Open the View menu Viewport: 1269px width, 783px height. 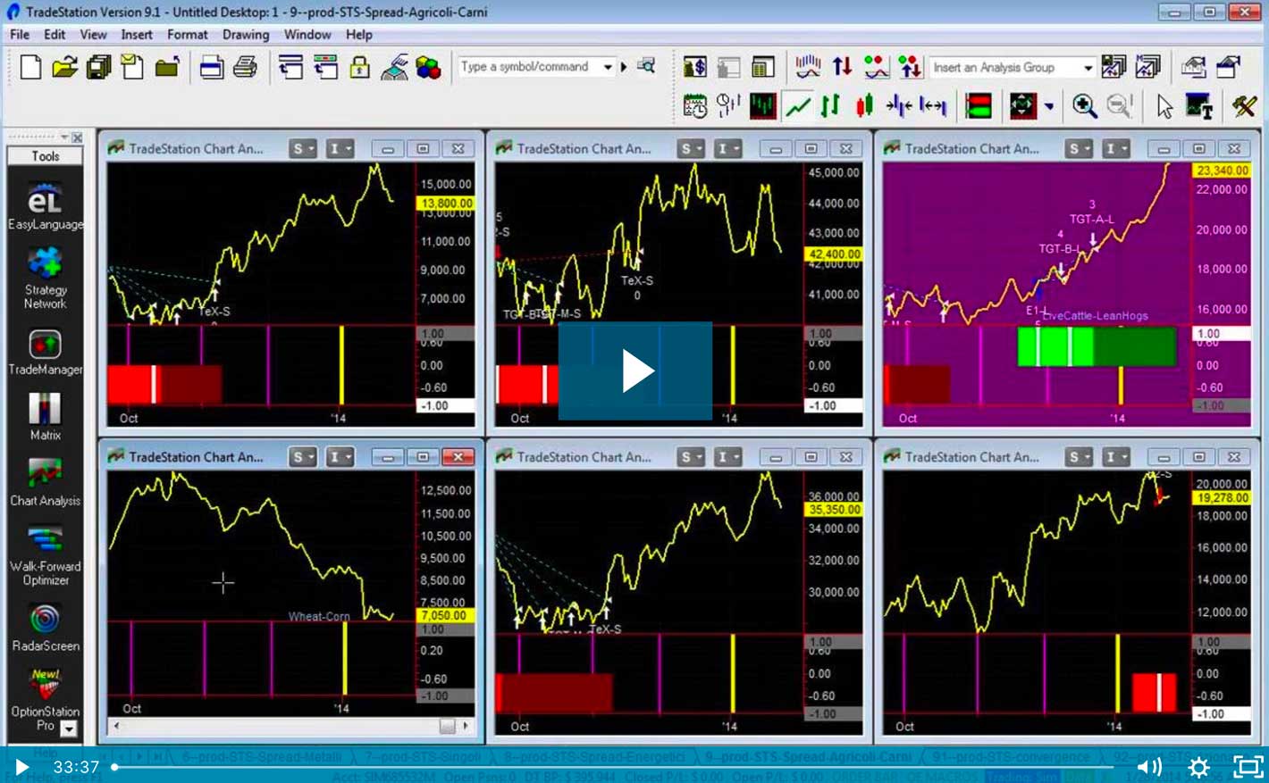pyautogui.click(x=93, y=35)
